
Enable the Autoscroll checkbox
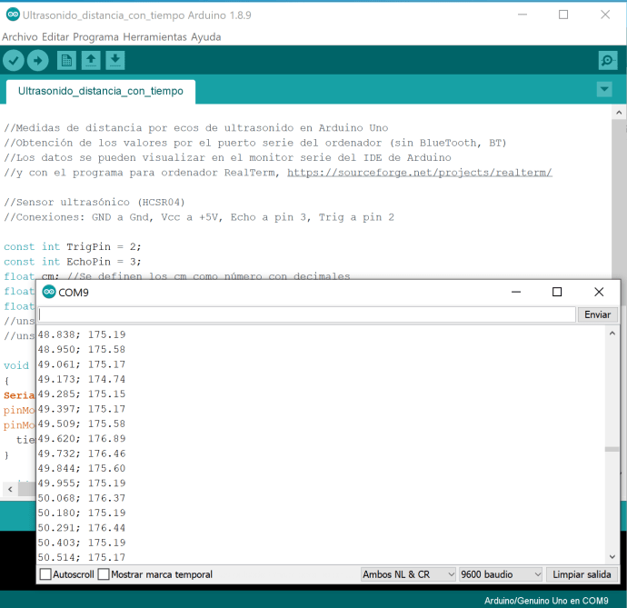coord(45,574)
